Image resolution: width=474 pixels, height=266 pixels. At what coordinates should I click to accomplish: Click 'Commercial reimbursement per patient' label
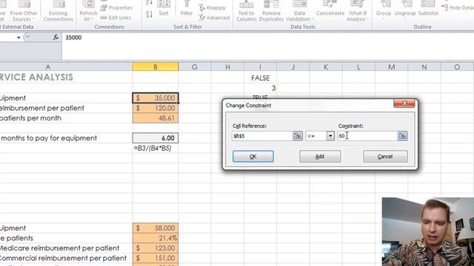(x=63, y=258)
